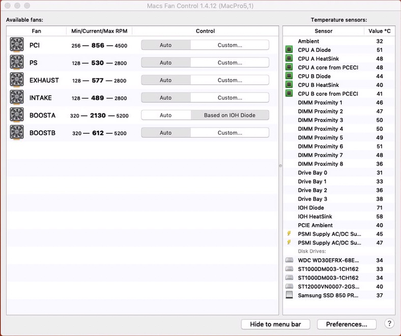Viewport: 401px width, 336px height.
Task: Click the PCI fan icon
Action: coord(17,45)
